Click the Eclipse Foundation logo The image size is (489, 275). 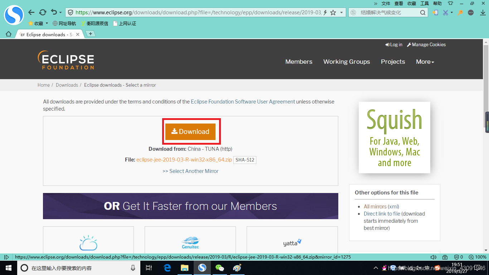click(x=66, y=60)
